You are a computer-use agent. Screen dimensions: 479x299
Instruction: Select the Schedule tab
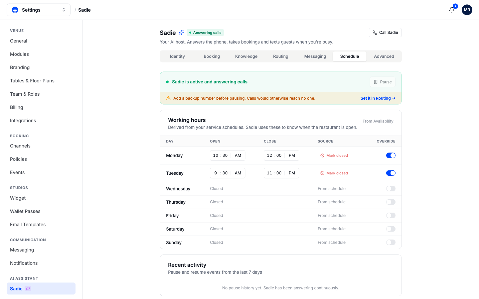pyautogui.click(x=350, y=56)
